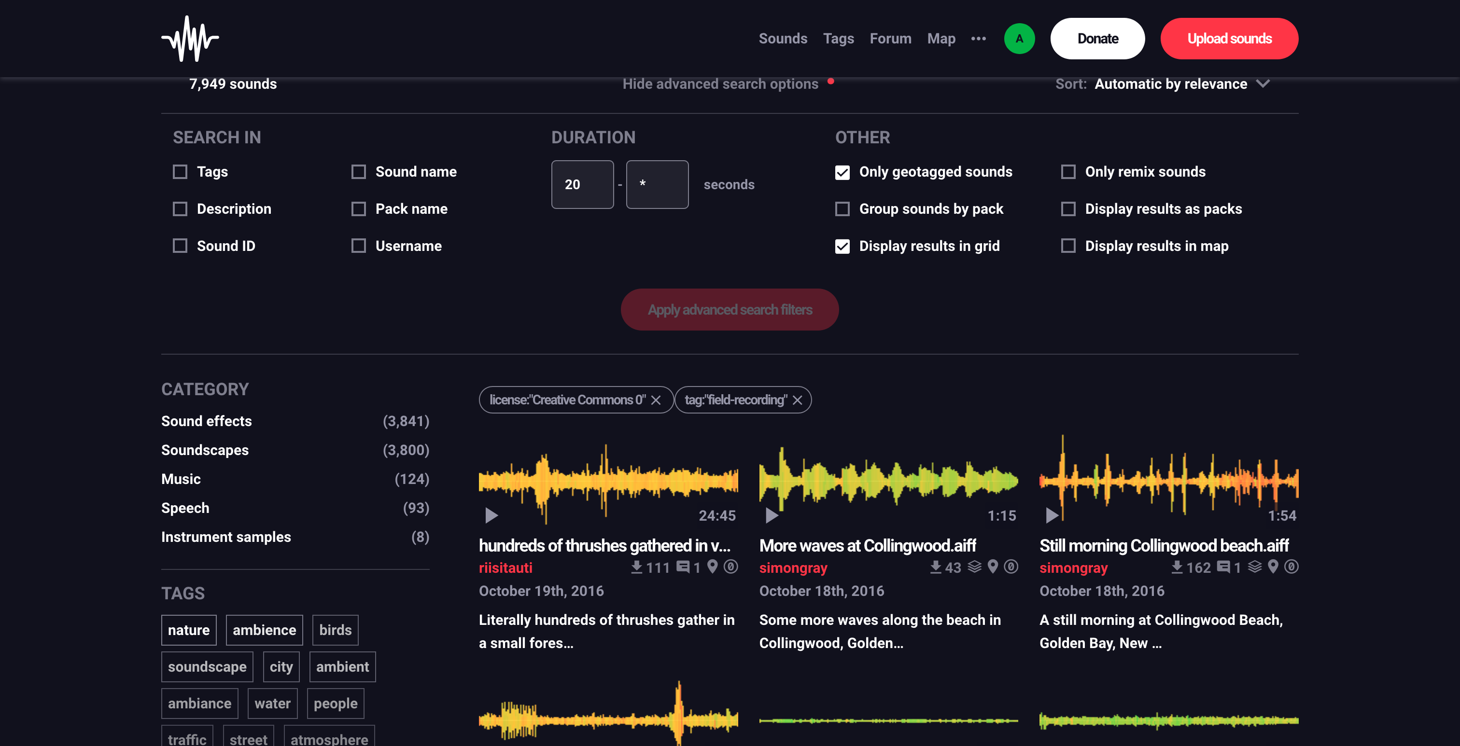Open the Tags navigation item

[838, 39]
